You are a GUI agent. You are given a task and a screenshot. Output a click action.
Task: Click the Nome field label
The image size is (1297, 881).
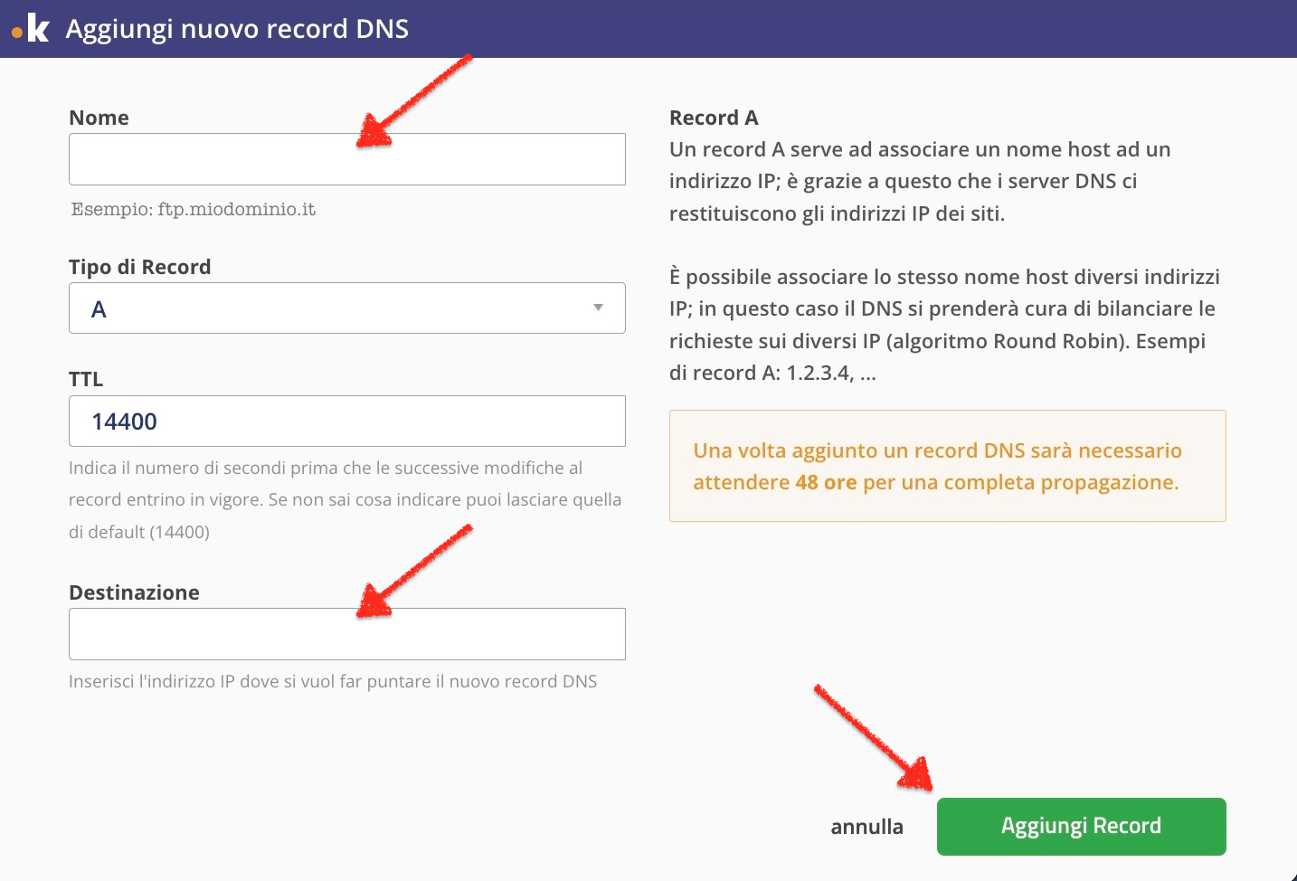click(x=99, y=118)
